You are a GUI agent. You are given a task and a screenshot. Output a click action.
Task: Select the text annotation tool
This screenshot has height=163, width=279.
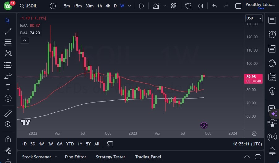tap(8, 87)
